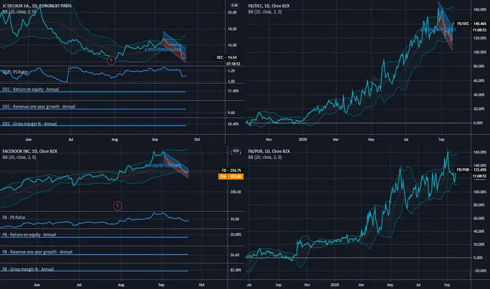
Task: Select the JC DECAUX SA., 1D, EURONEXT PARIS title
Action: click(x=37, y=6)
